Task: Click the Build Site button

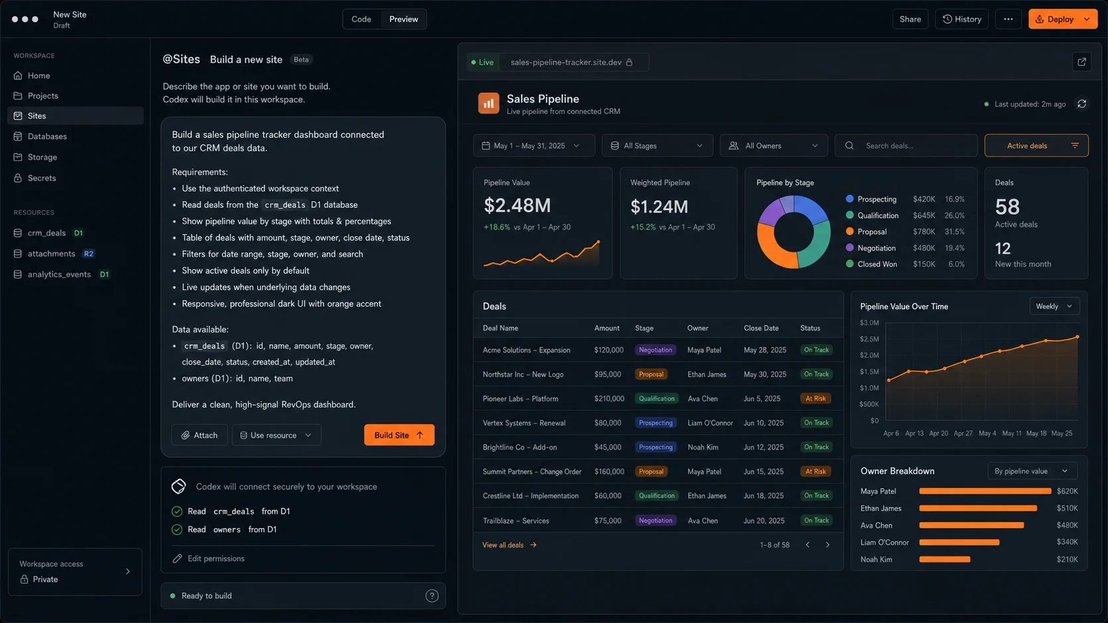Action: [399, 435]
